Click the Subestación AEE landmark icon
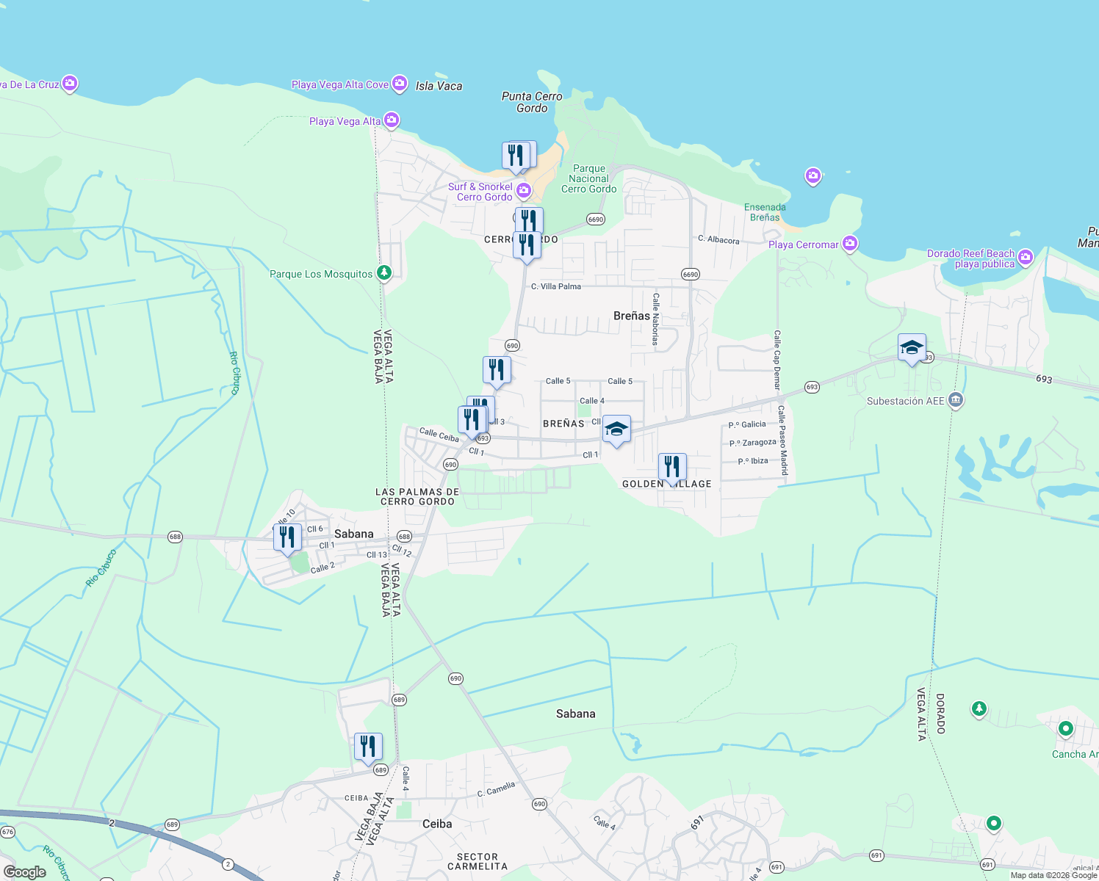Screen dimensions: 1099x881 point(956,400)
